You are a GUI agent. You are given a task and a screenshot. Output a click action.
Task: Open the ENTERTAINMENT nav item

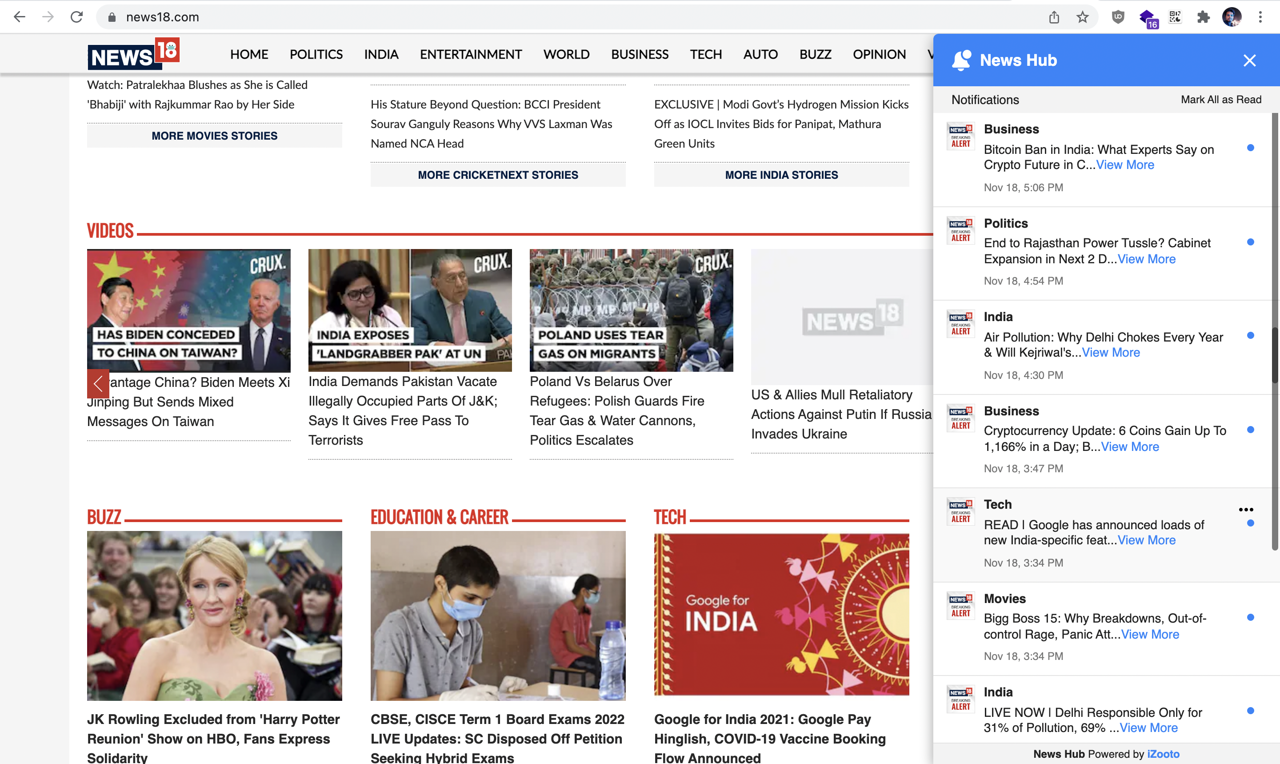coord(471,54)
